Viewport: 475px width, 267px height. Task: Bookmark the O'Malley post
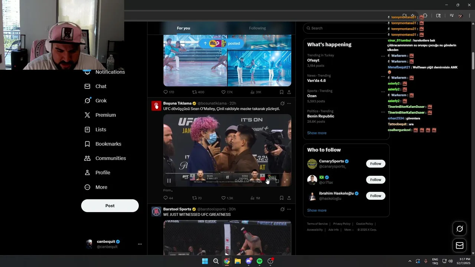(x=282, y=198)
